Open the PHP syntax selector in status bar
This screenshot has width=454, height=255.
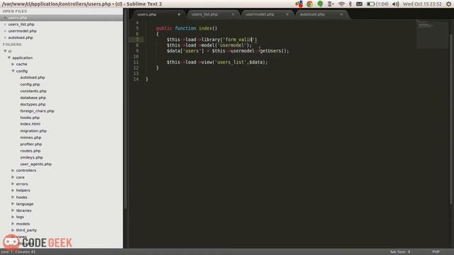pos(436,252)
